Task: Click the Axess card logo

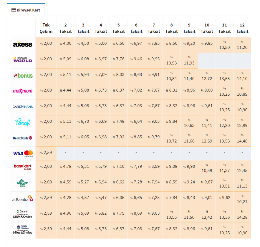Action: tap(23, 44)
